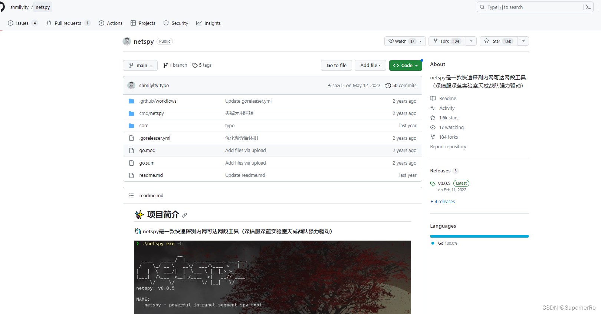The height and width of the screenshot is (314, 601).
Task: Click the .github/workflows folder icon
Action: (x=131, y=101)
